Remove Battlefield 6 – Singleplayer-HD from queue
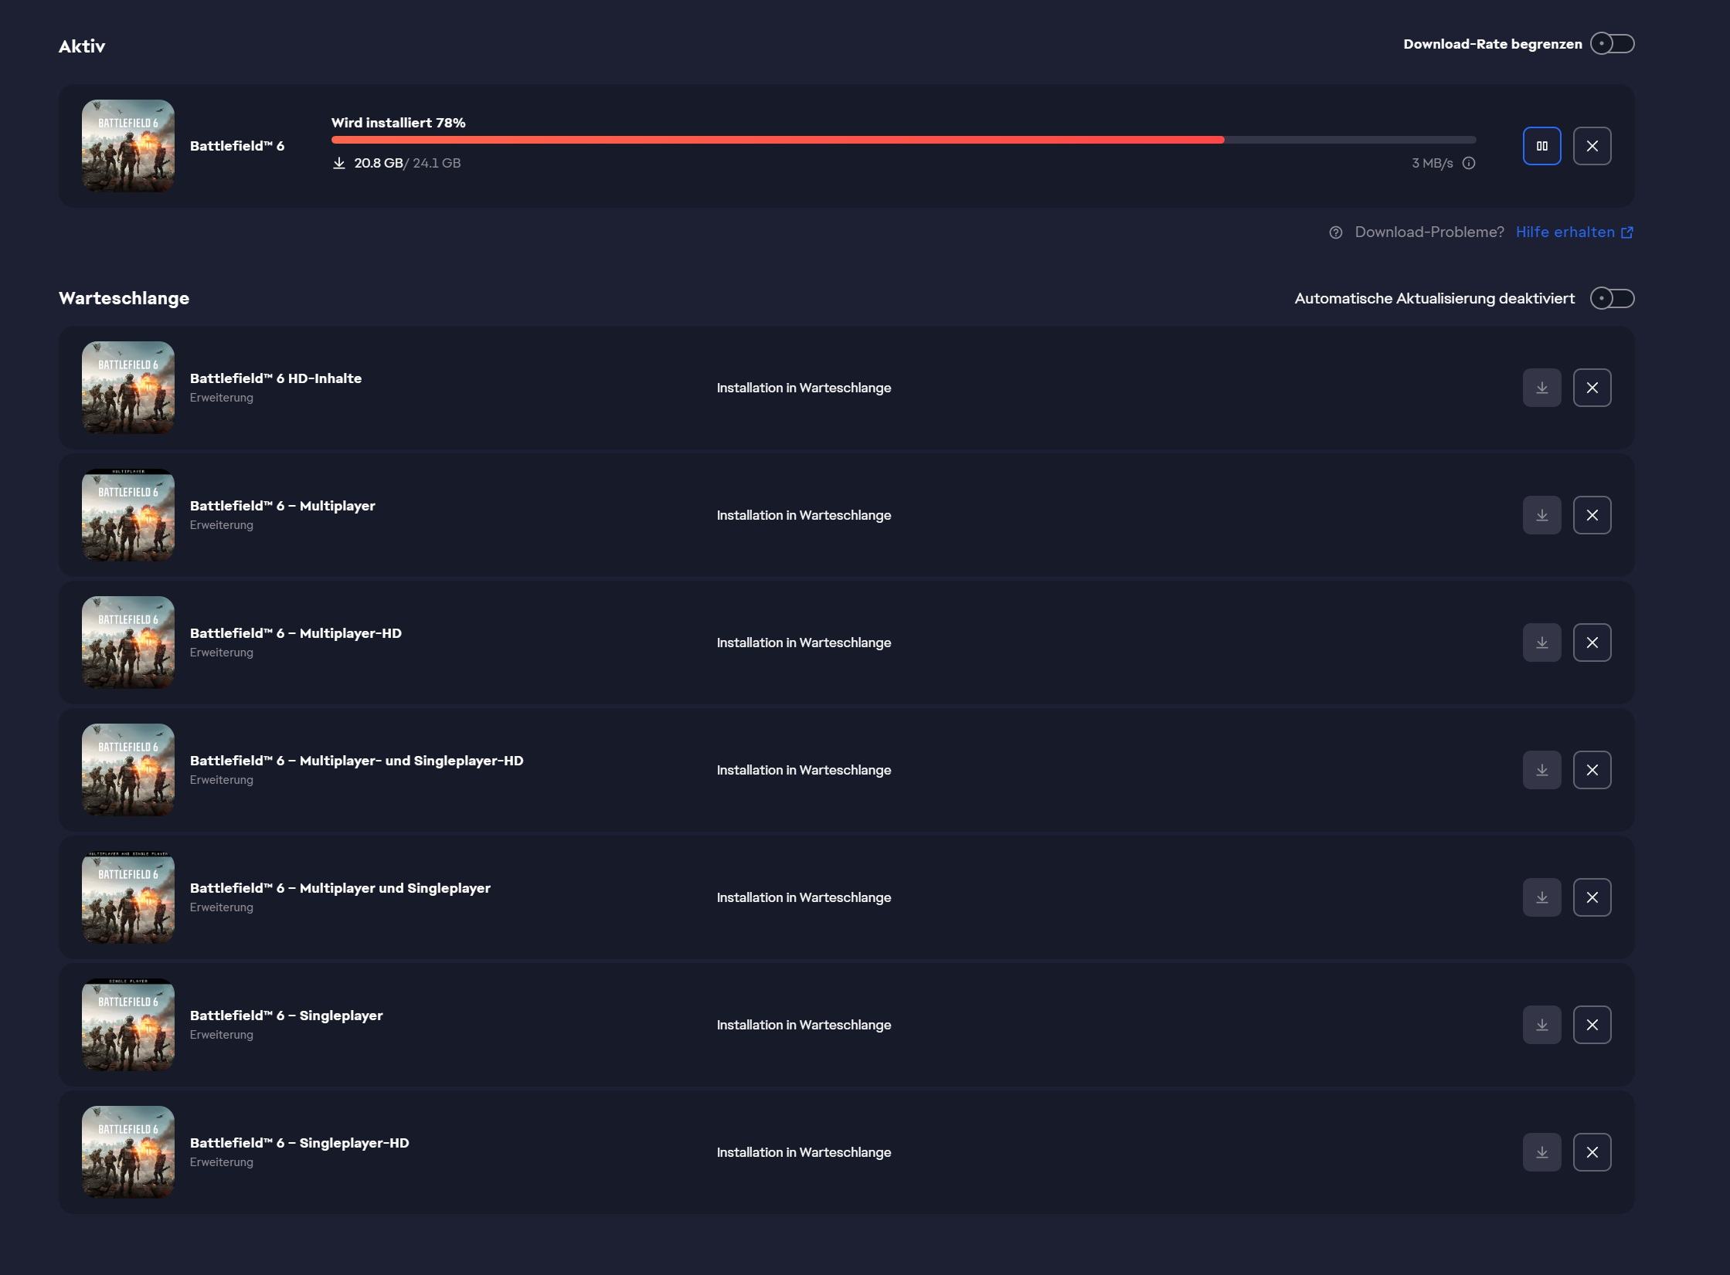Screen dimensions: 1730x1275 click(x=1592, y=1152)
